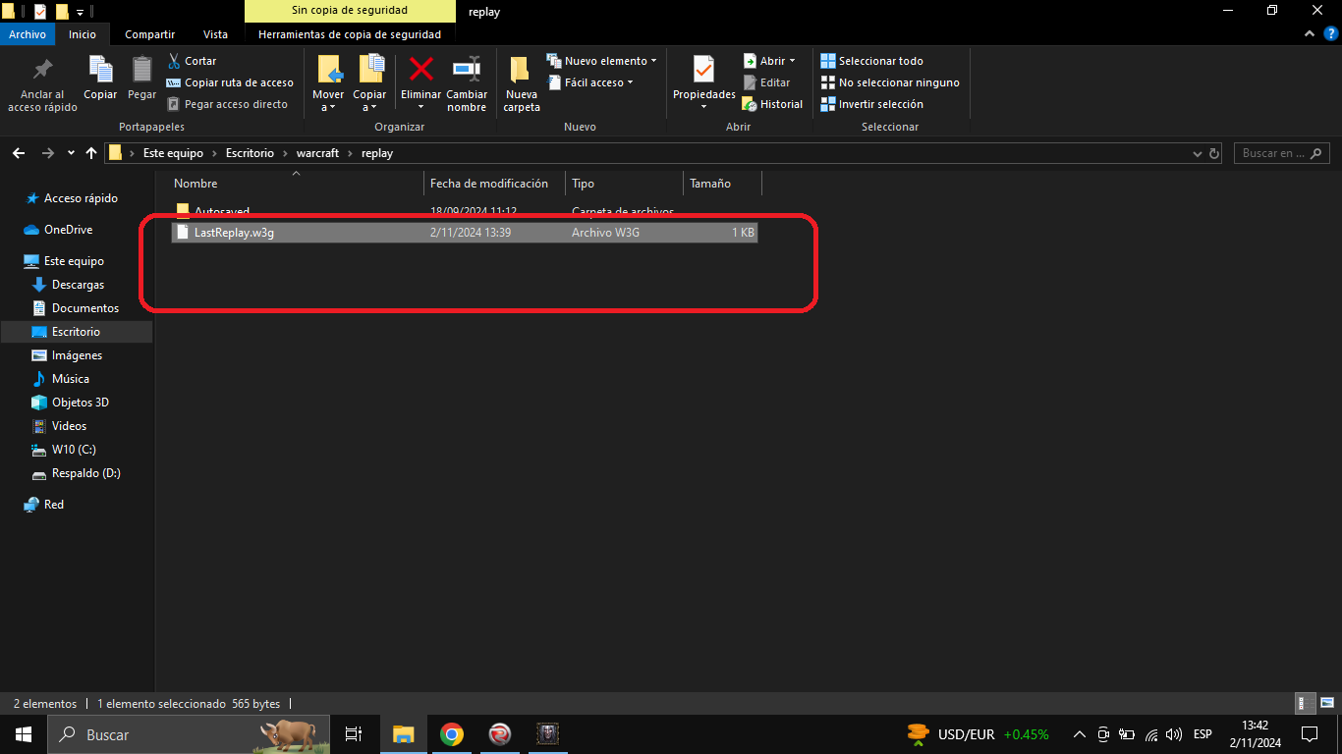This screenshot has height=754, width=1342.
Task: Collapse the ribbon with the chevron
Action: coord(1309,34)
